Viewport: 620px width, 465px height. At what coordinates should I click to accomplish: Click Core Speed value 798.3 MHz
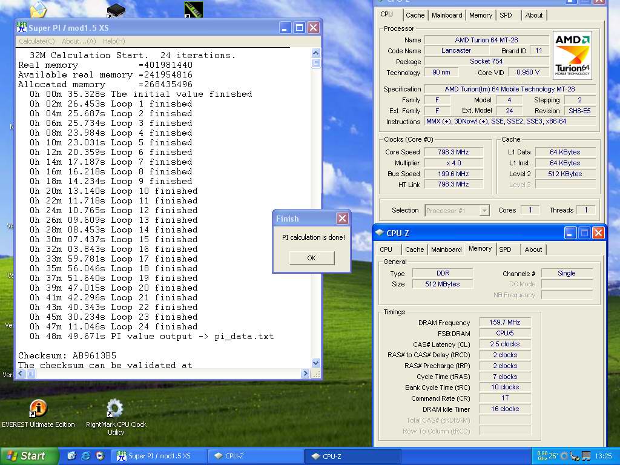(453, 152)
